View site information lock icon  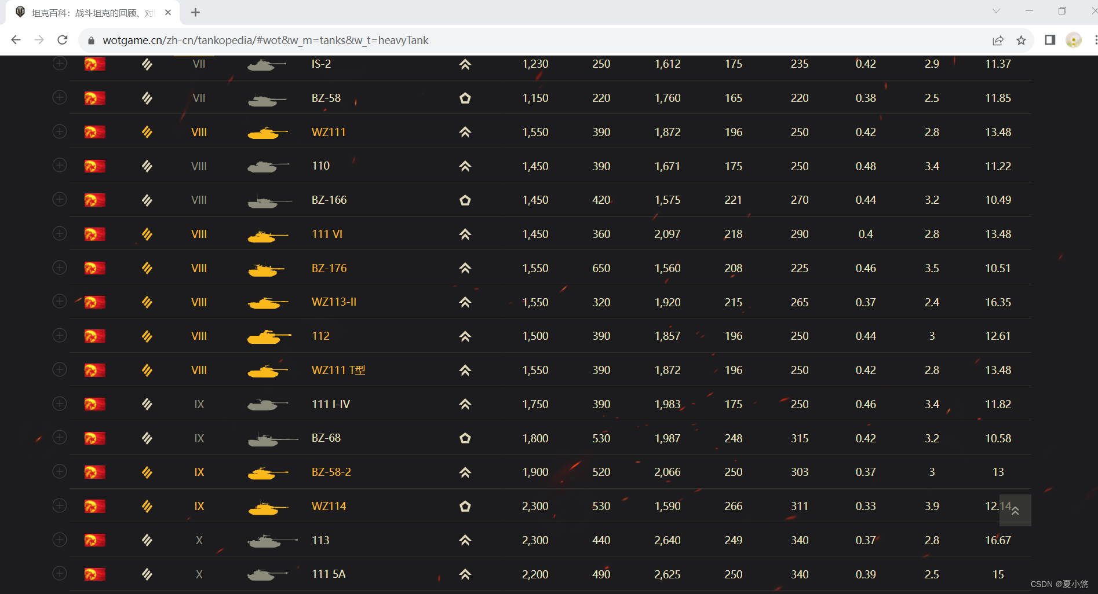coord(91,41)
